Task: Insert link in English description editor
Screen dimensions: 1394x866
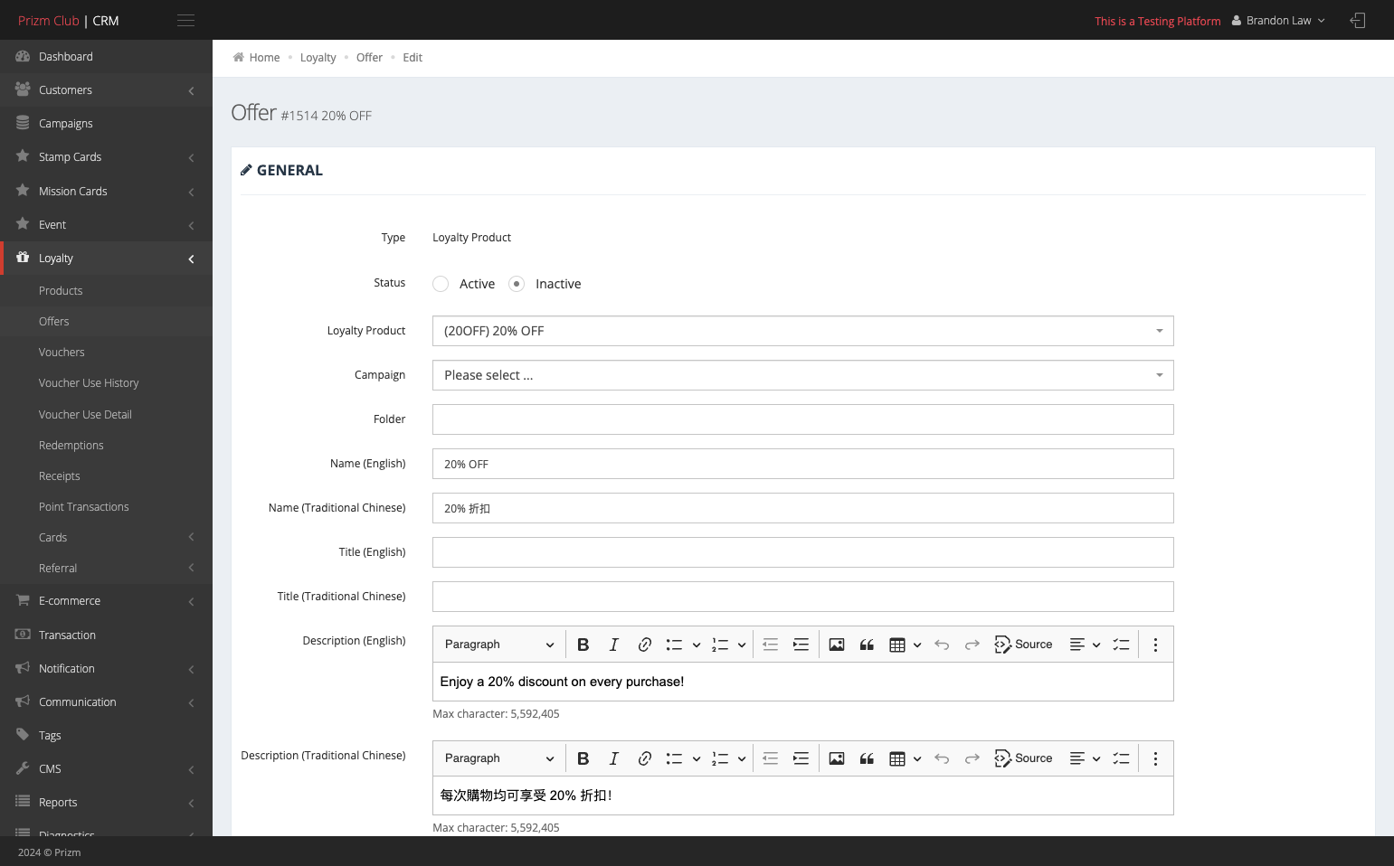Action: [x=645, y=645]
